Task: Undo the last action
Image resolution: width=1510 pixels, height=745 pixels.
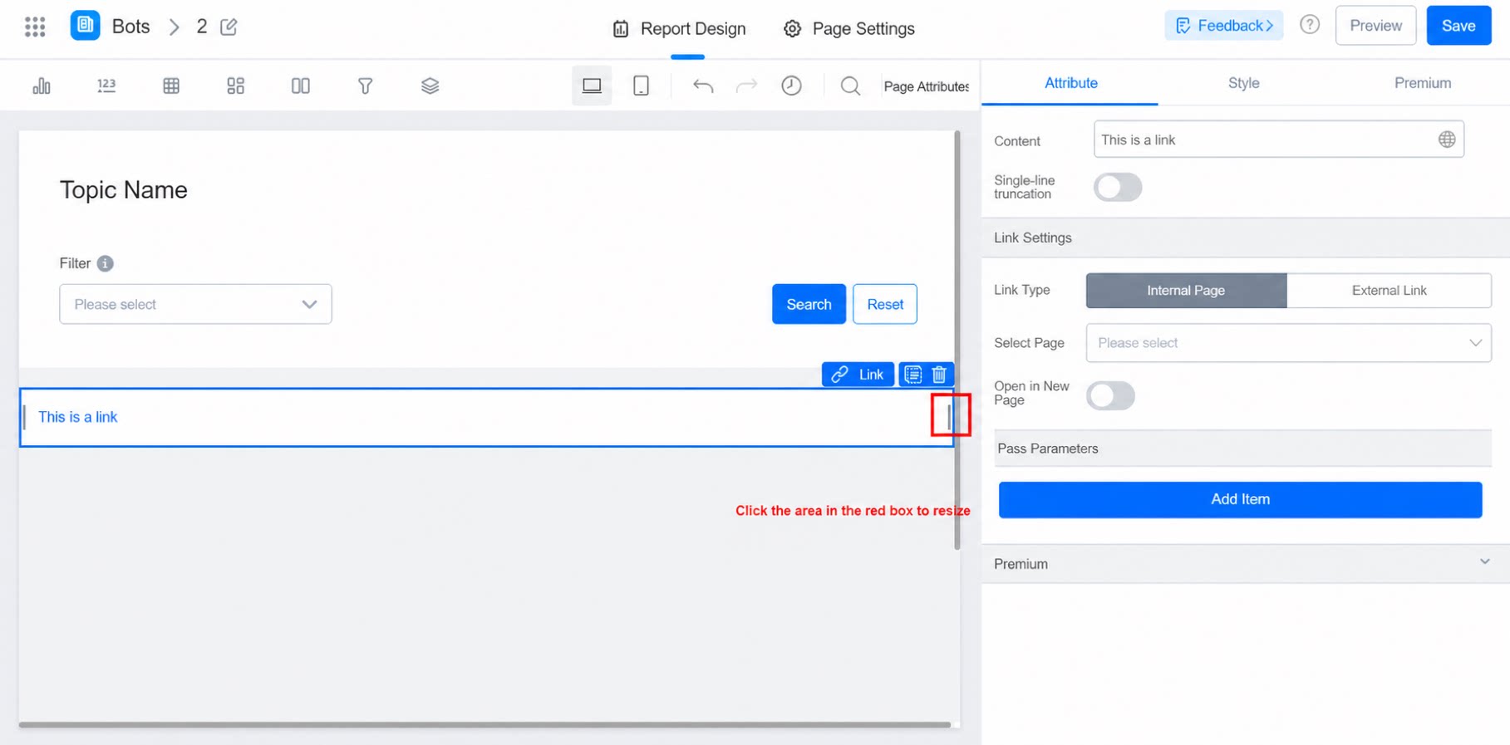Action: click(703, 86)
